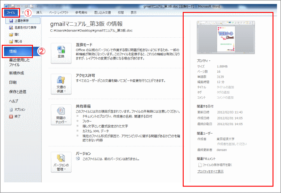
Task: Click last modifier name densan
Action: [x=222, y=150]
